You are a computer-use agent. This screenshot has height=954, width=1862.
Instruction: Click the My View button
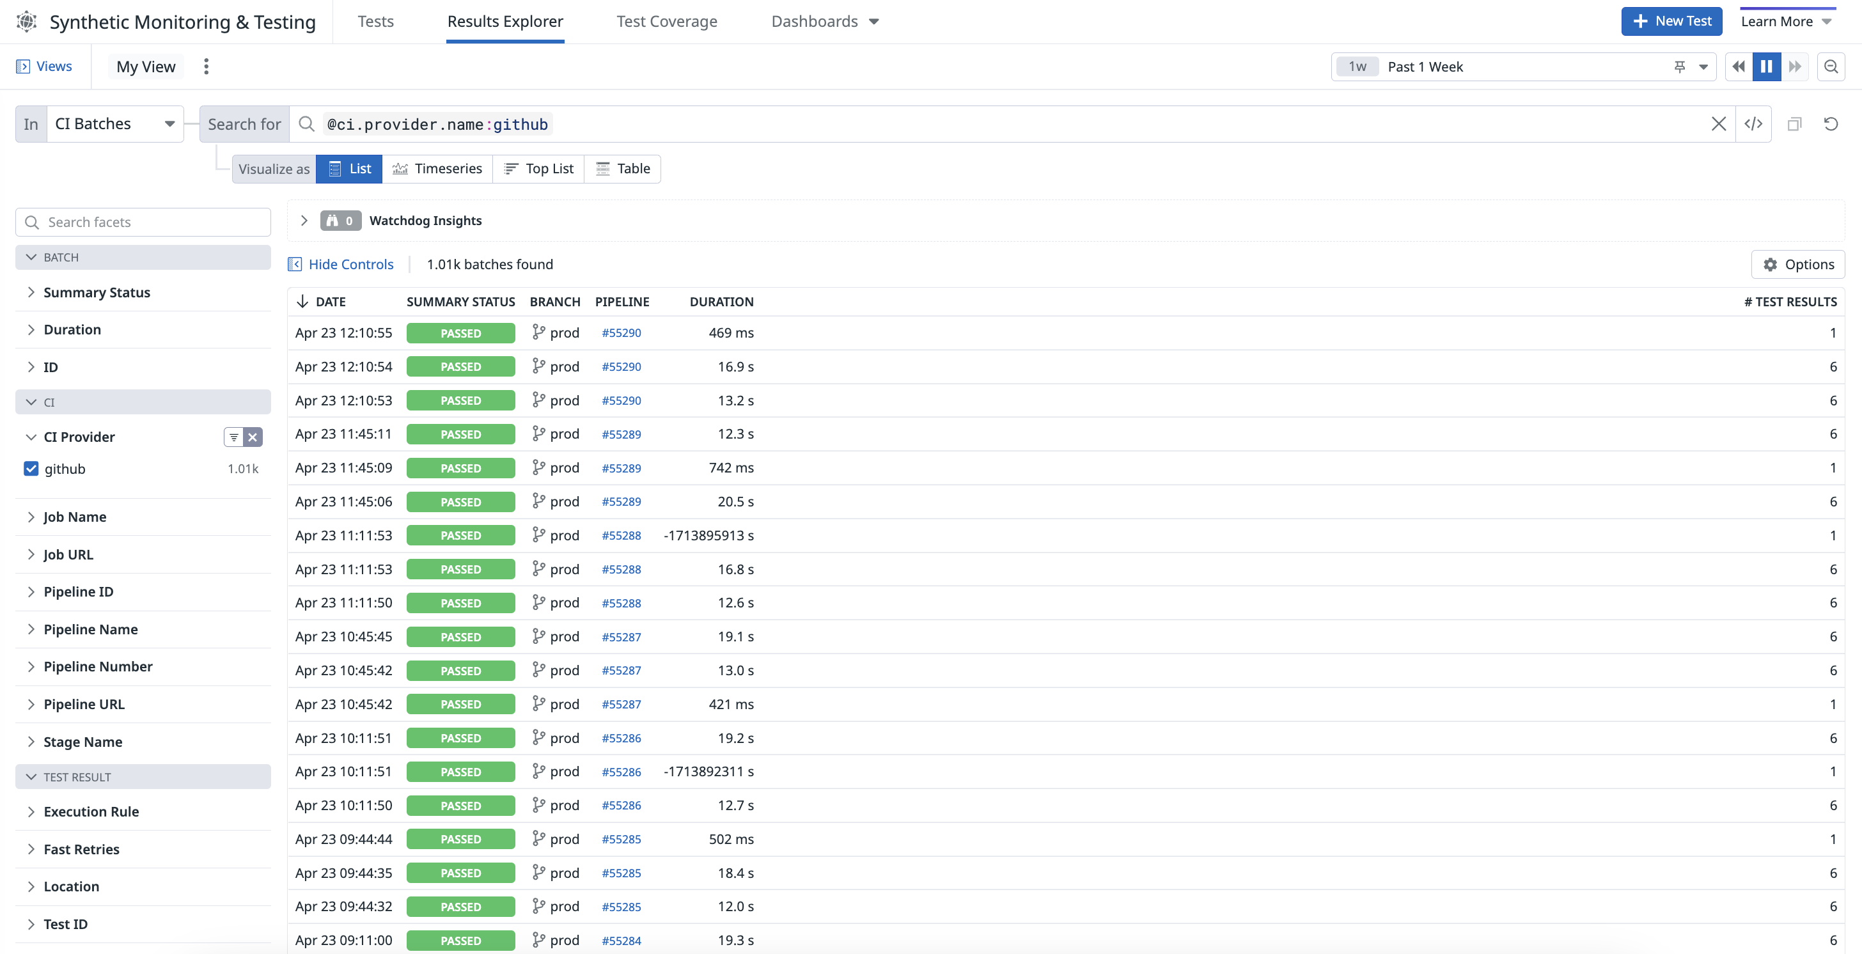(145, 66)
